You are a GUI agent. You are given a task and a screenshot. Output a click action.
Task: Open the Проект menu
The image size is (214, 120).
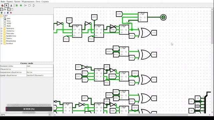pyautogui.click(x=17, y=2)
